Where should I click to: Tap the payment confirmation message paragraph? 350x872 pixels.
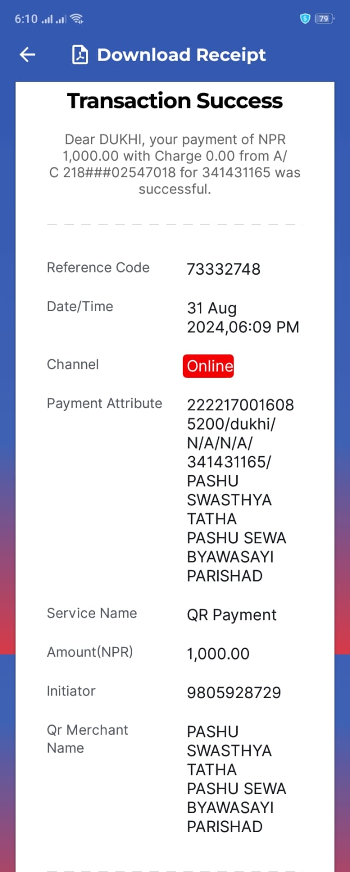click(175, 164)
